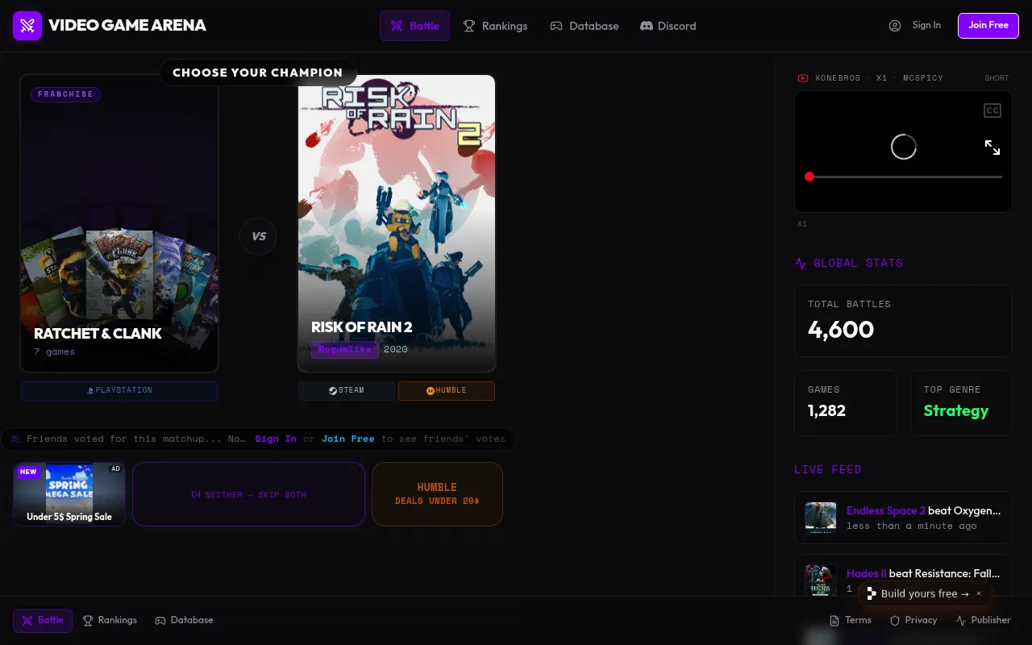Viewport: 1032px width, 645px height.
Task: Click the Global Stats pulse icon
Action: click(801, 263)
